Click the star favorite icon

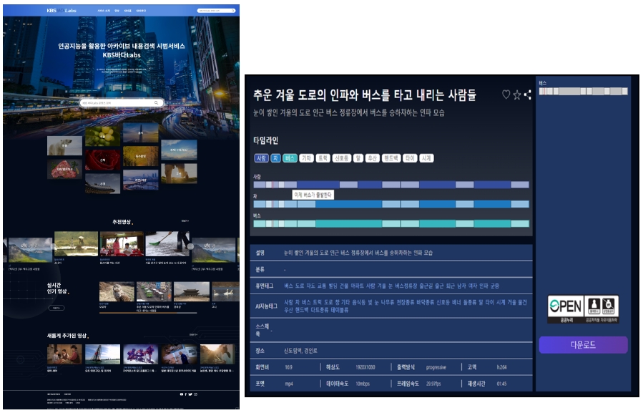tap(516, 95)
